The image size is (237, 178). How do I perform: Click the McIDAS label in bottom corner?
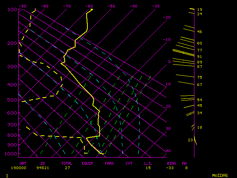tap(220, 175)
